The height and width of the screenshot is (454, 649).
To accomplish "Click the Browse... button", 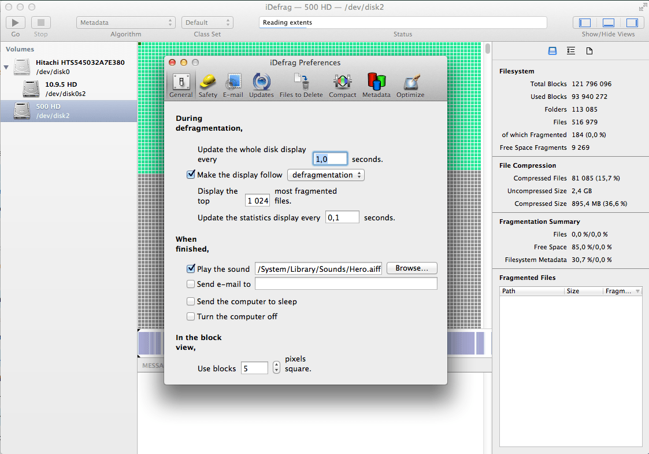I will 412,268.
